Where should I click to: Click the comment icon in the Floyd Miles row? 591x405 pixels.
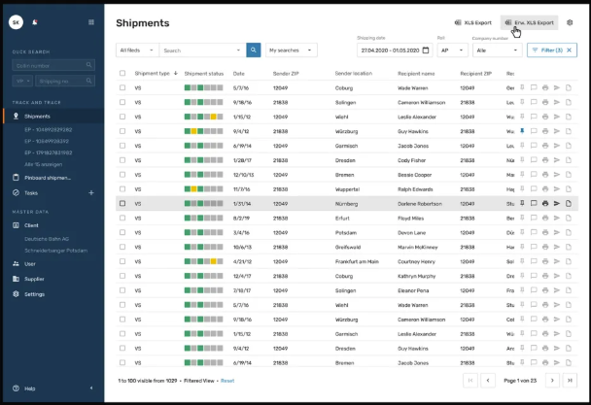coord(534,218)
